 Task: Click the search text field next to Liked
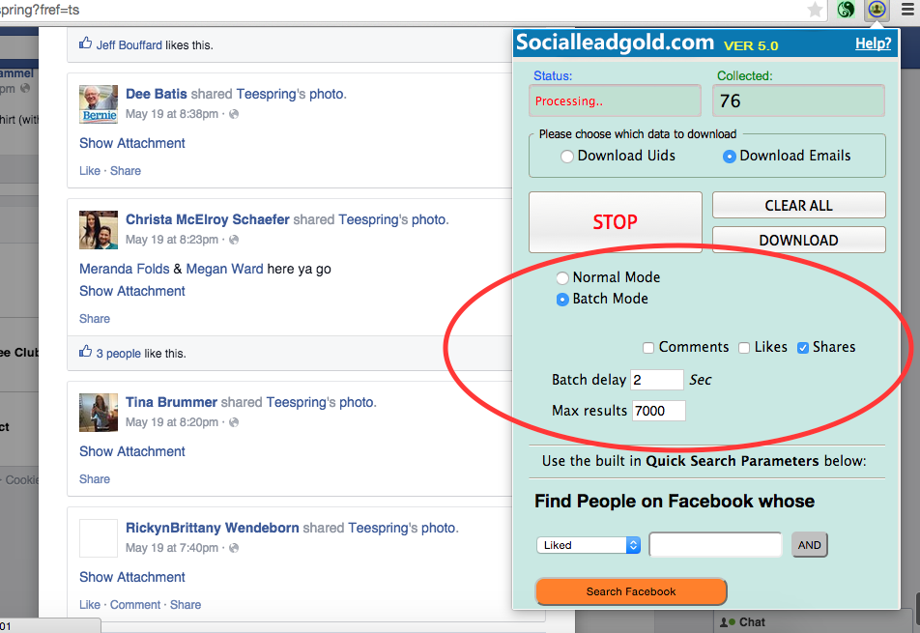pyautogui.click(x=715, y=545)
